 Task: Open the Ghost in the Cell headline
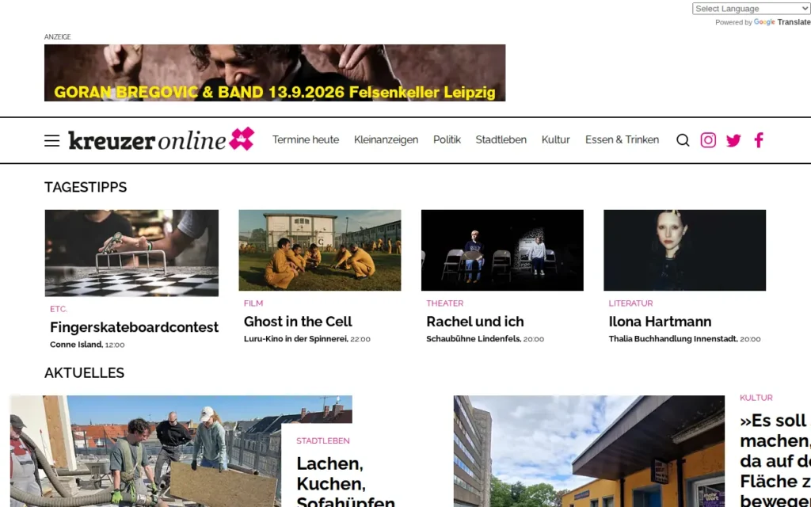click(x=298, y=322)
